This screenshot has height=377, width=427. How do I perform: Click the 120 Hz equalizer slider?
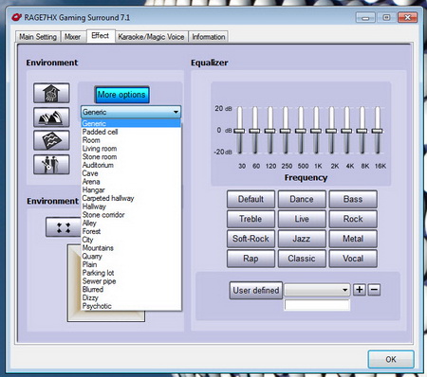pyautogui.click(x=269, y=131)
